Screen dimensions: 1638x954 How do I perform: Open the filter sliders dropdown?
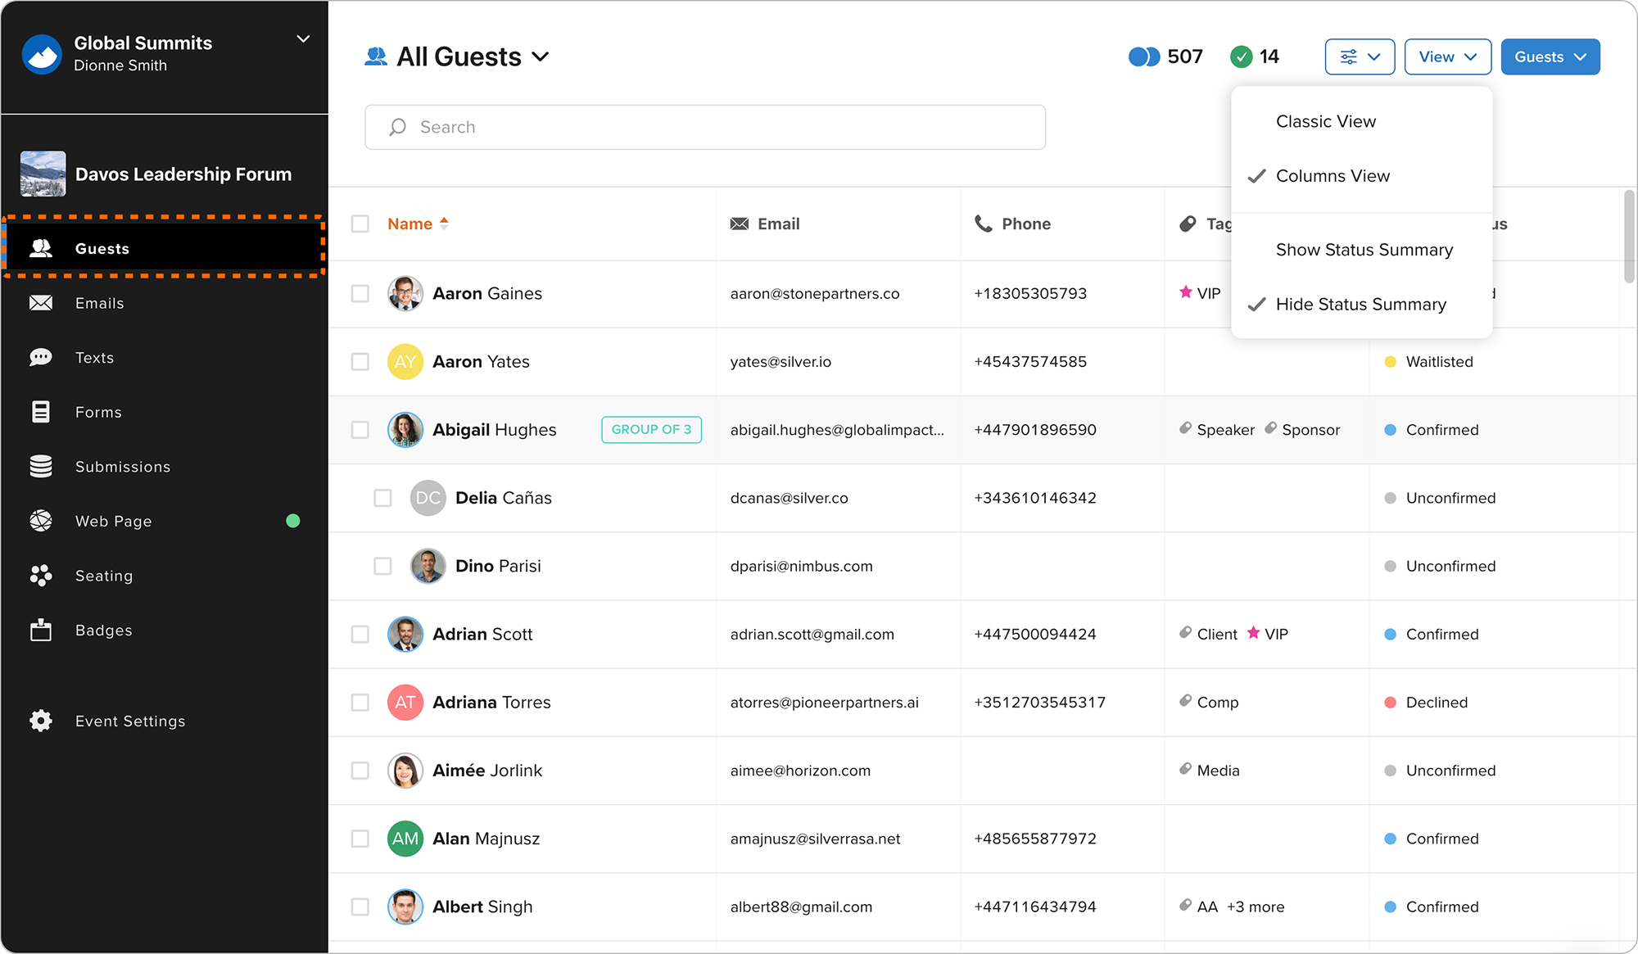(x=1360, y=57)
